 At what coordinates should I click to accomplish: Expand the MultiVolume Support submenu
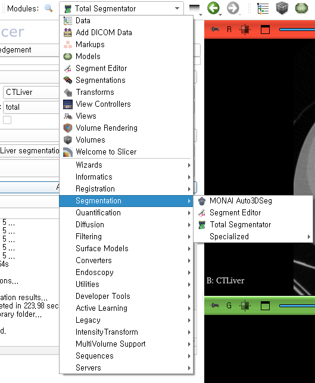pos(126,344)
